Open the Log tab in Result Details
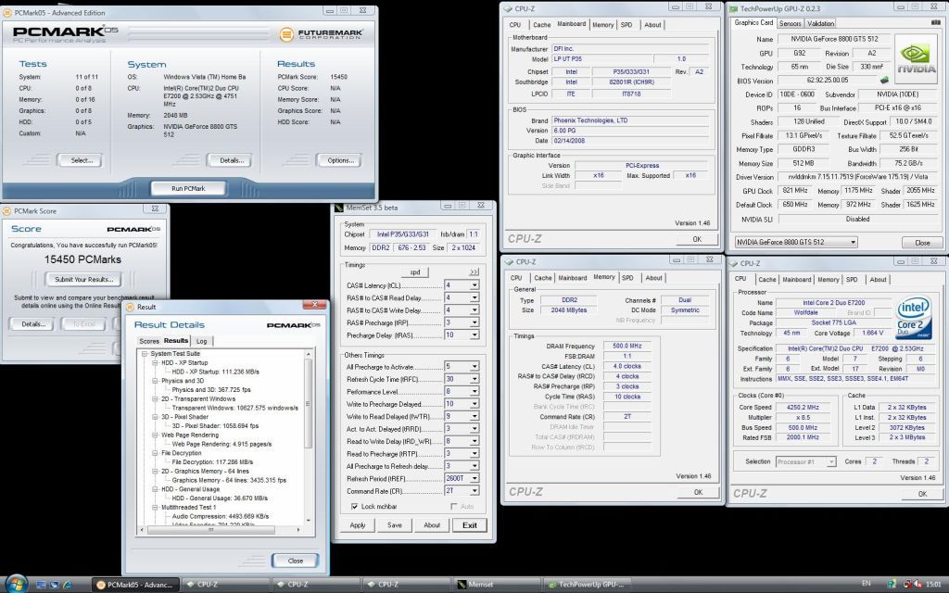Viewport: 949px width, 593px height. (201, 341)
